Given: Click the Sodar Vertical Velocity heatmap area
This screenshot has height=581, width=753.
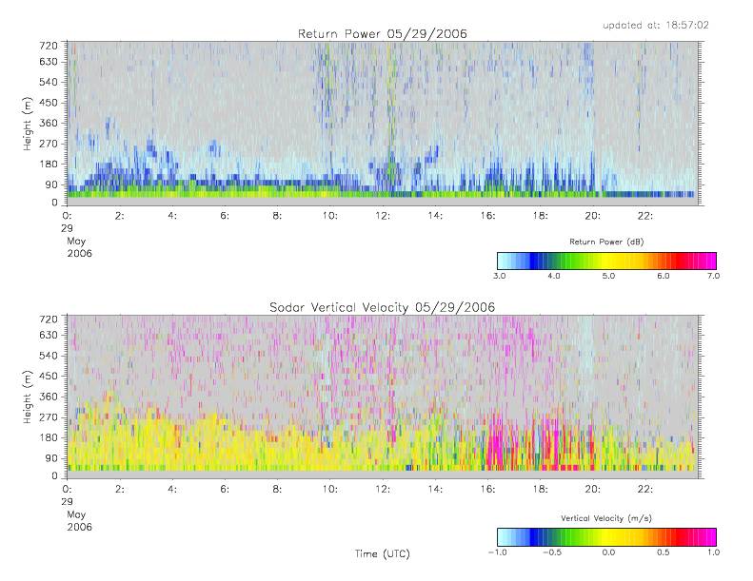Looking at the screenshot, I should (x=383, y=397).
